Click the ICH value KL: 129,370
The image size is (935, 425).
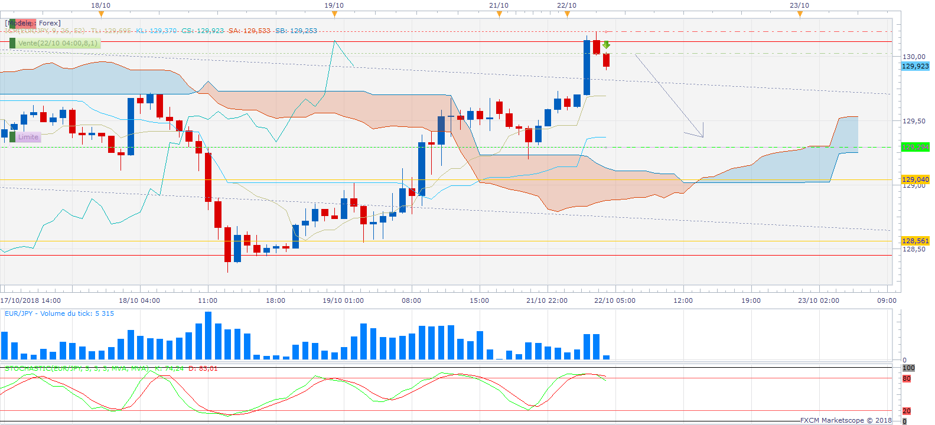pos(157,31)
